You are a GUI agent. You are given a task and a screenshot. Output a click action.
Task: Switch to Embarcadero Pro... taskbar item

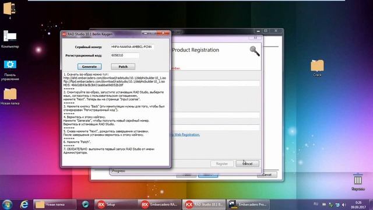coord(248,205)
